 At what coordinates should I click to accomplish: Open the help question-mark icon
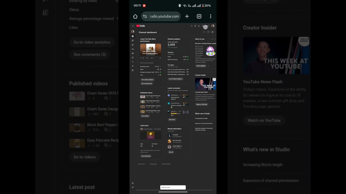point(195,26)
